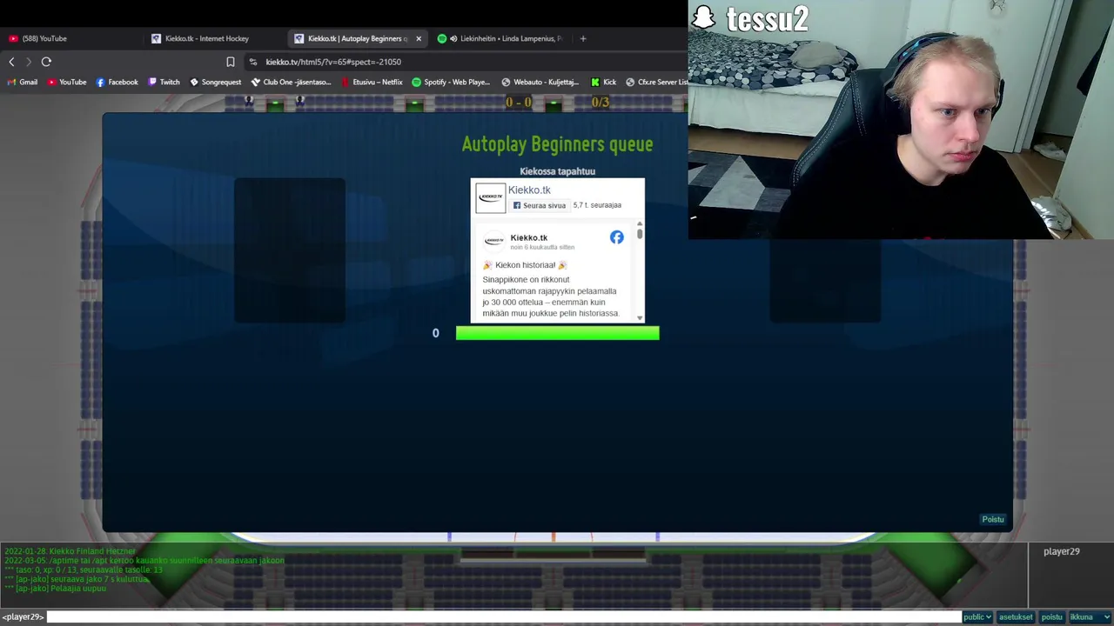Image resolution: width=1114 pixels, height=626 pixels.
Task: Close the Autoplay Beginners tab
Action: [x=419, y=38]
